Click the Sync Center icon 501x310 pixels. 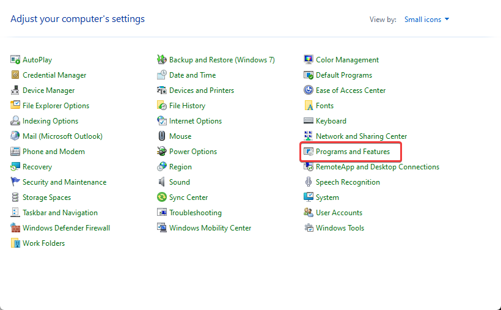[162, 197]
